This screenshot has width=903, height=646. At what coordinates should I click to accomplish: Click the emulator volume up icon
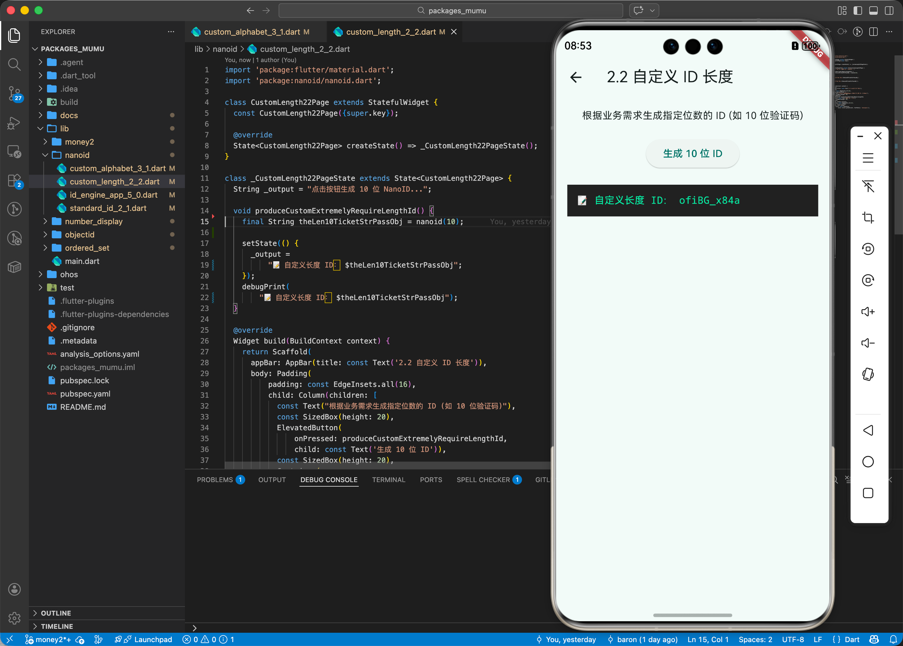(x=868, y=312)
